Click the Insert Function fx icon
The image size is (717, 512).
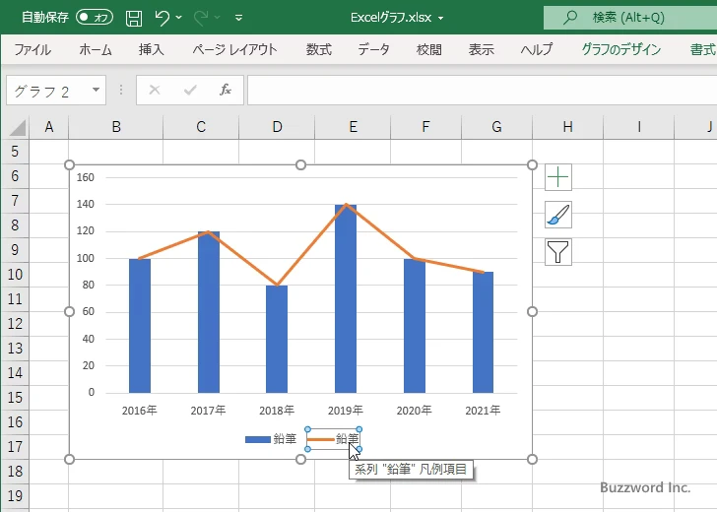point(226,90)
